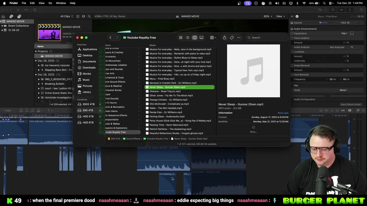Open Sound Effects in Finder path bar

(132, 139)
